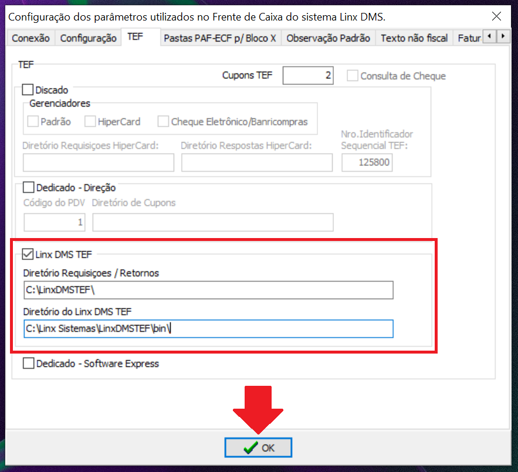Open the Texto não fiscal tab
This screenshot has height=472, width=518.
(x=414, y=38)
